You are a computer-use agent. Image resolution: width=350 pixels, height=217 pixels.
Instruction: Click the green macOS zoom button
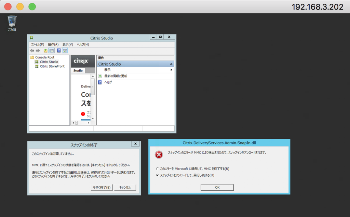[32, 7]
